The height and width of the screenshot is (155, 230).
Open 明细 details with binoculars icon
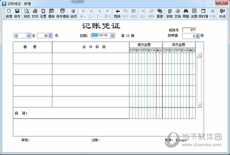[x=186, y=13]
